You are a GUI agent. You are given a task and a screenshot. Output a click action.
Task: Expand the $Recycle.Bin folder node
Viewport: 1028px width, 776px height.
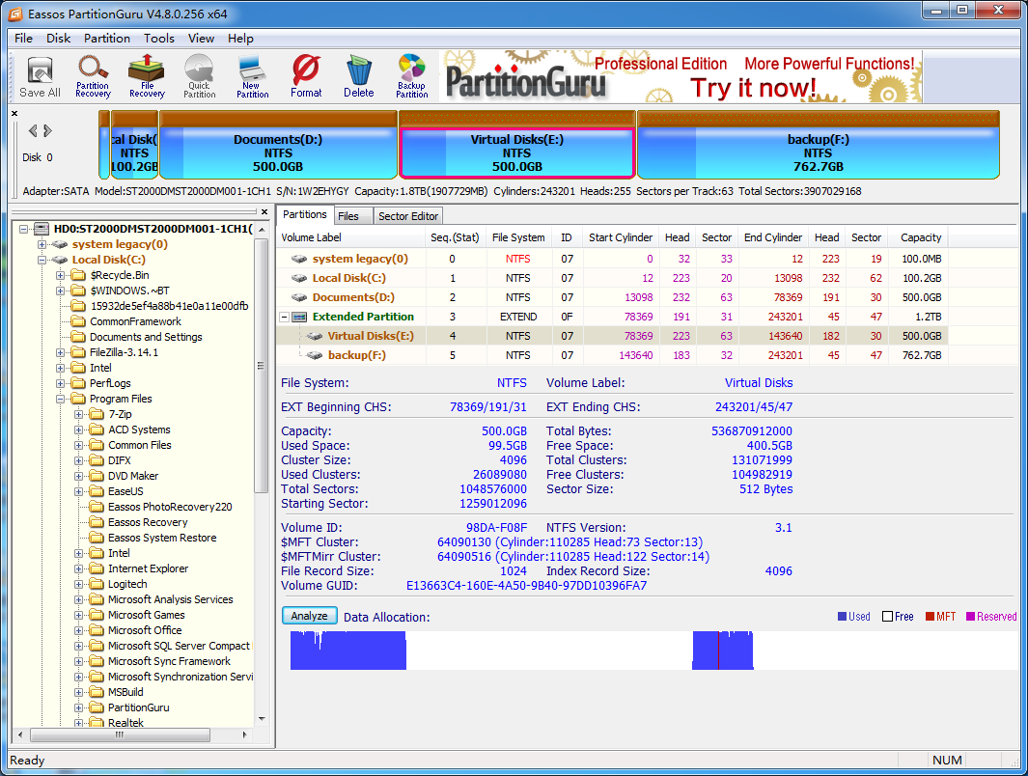tap(60, 275)
